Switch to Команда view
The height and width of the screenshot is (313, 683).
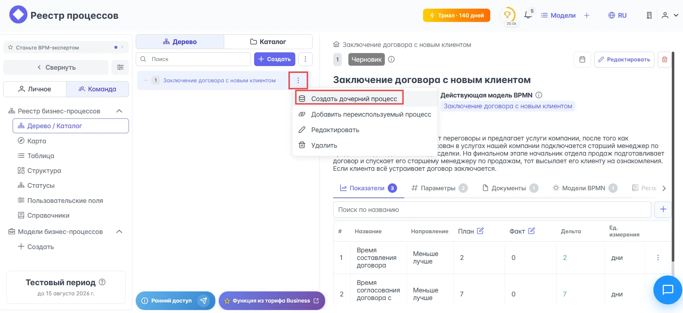[x=97, y=89]
